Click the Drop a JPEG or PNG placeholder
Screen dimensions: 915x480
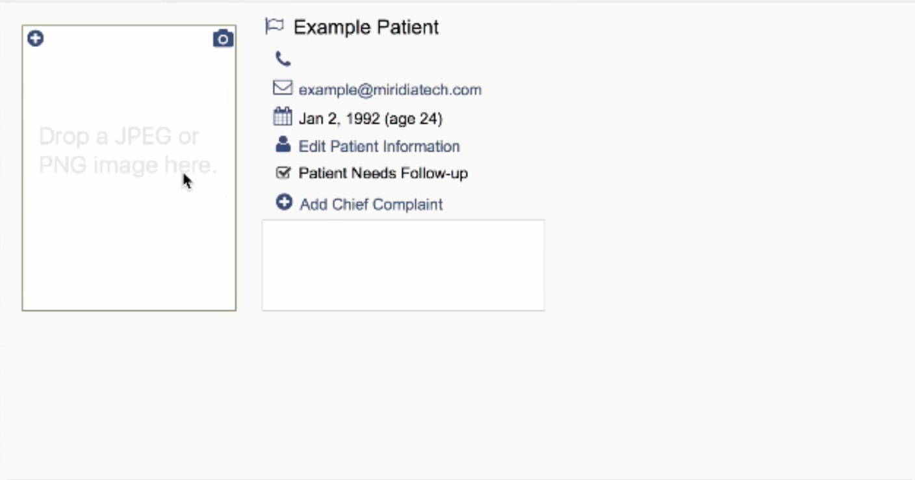pyautogui.click(x=127, y=151)
